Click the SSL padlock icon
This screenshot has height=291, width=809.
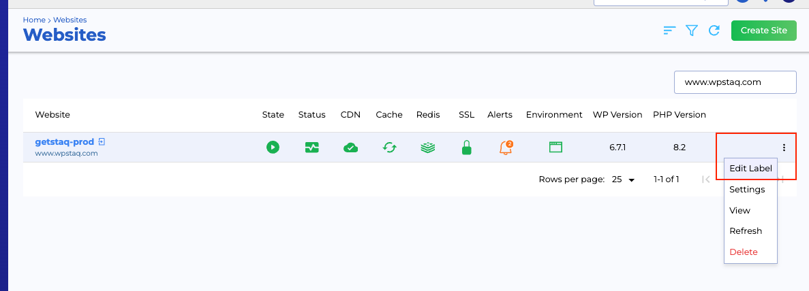click(466, 147)
